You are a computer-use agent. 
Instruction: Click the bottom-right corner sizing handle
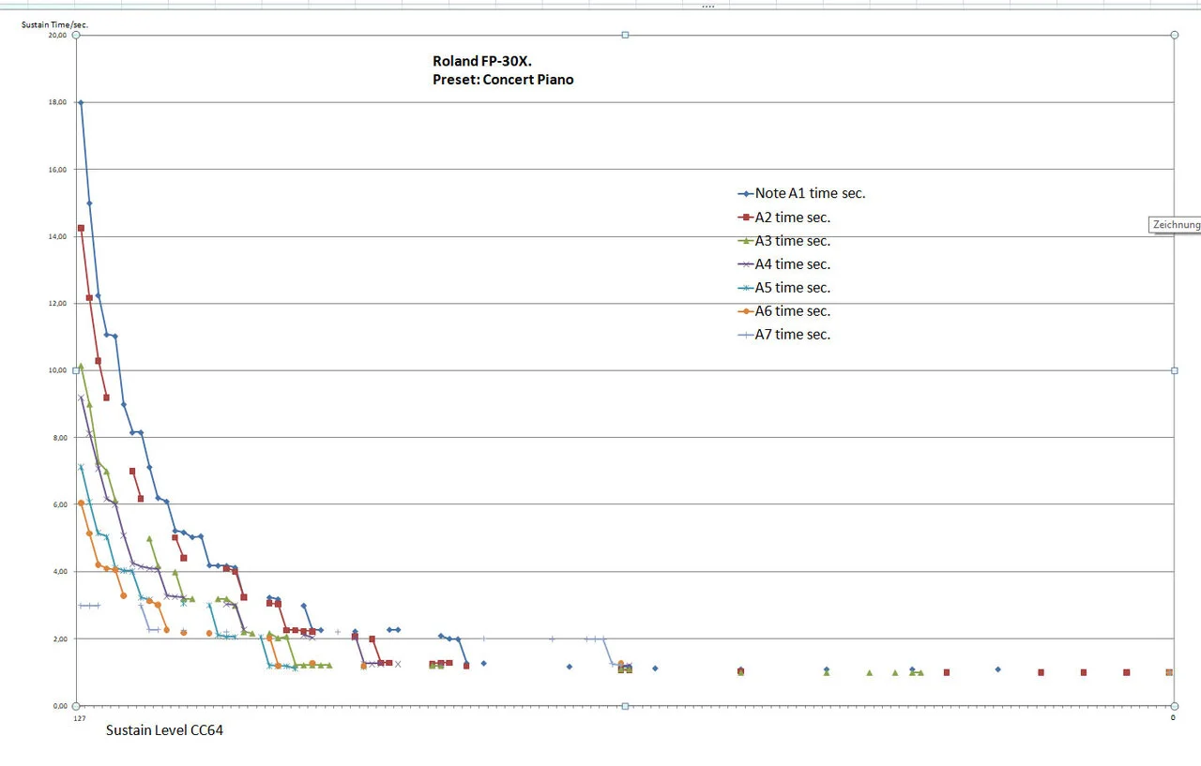point(1174,706)
